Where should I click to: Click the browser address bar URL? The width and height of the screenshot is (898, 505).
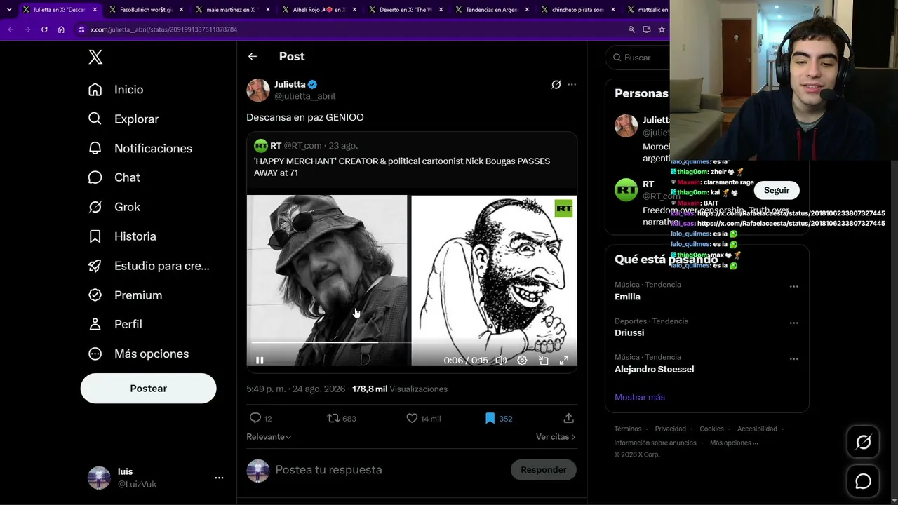click(164, 29)
